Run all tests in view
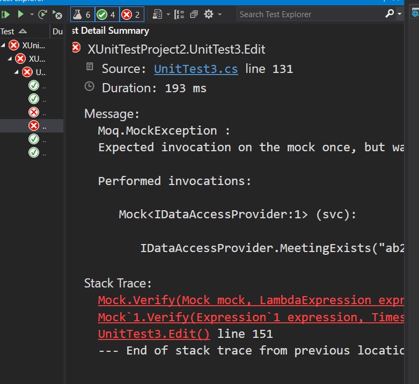The image size is (419, 384). click(5, 14)
